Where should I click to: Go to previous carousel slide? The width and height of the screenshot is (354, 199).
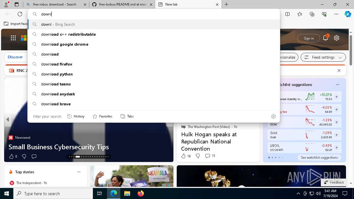pyautogui.click(x=8, y=119)
